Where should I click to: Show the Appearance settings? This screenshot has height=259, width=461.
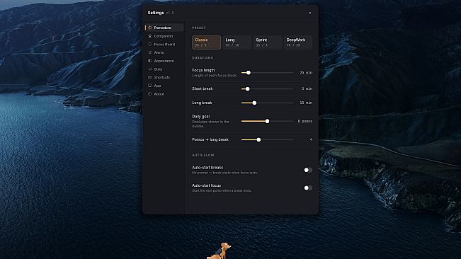tap(164, 61)
